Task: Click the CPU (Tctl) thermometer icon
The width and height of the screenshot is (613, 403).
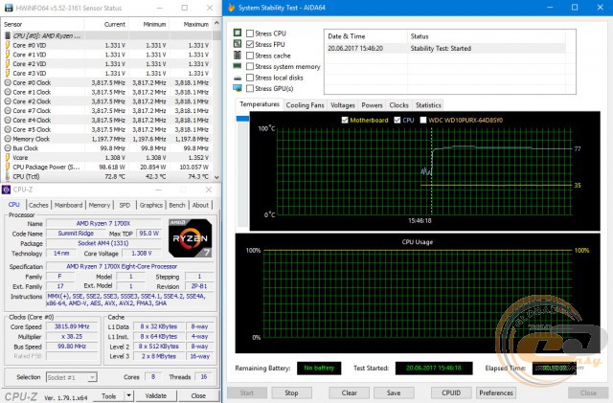Action: (8, 176)
